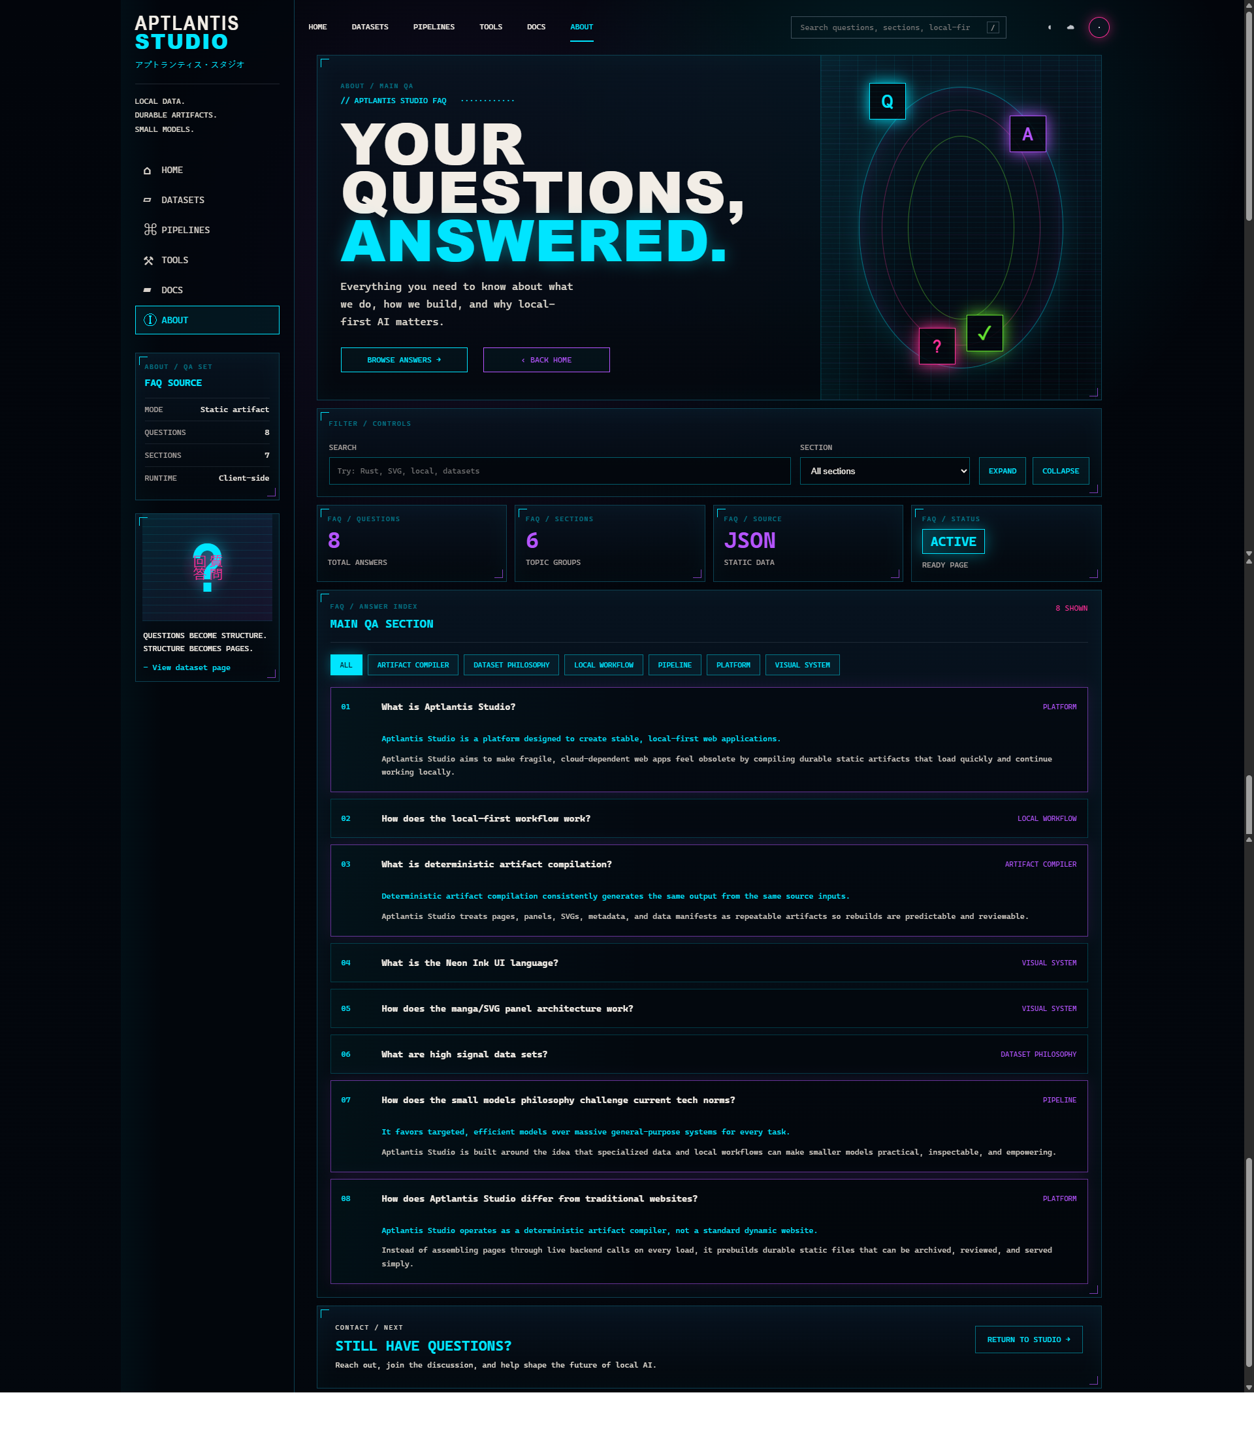Image resolution: width=1254 pixels, height=1429 pixels.
Task: Click the Back Home button
Action: (x=546, y=360)
